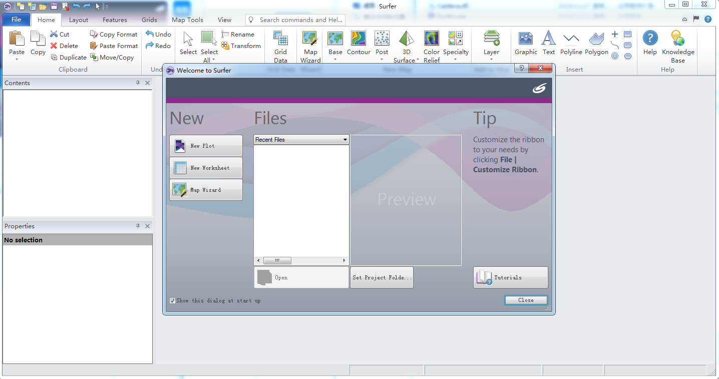Expand the Post map dropdown
The width and height of the screenshot is (719, 379).
pos(382,60)
